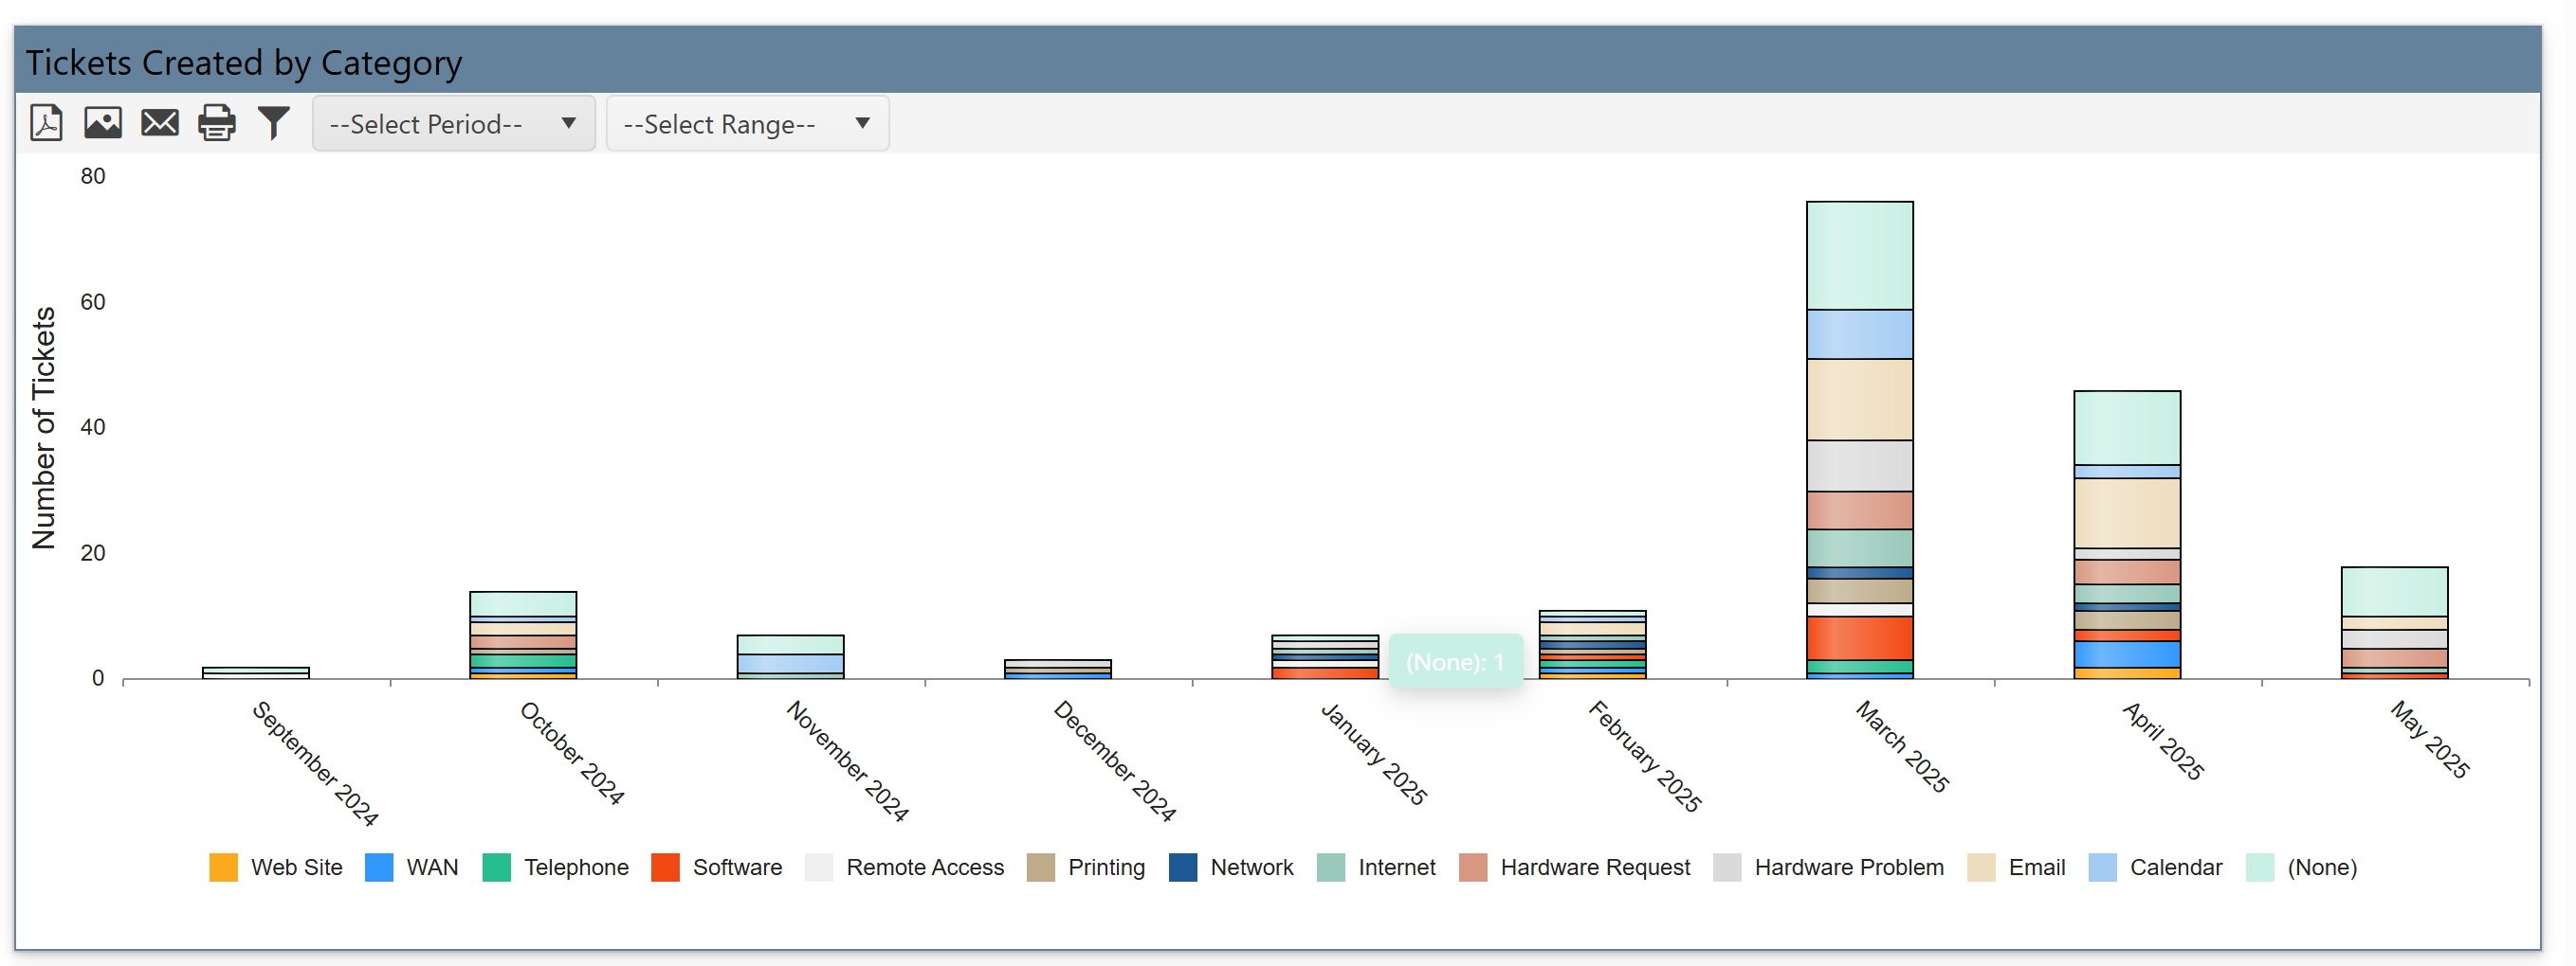Open the chart filter options
The width and height of the screenshot is (2576, 966).
tap(273, 122)
